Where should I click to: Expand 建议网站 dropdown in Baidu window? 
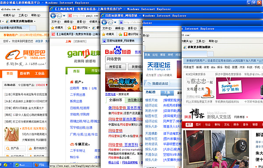coord(140,34)
